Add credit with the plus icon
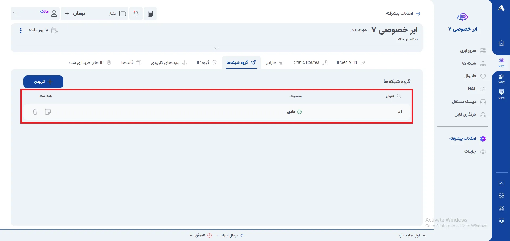Viewport: 510px width, 241px height. (67, 14)
